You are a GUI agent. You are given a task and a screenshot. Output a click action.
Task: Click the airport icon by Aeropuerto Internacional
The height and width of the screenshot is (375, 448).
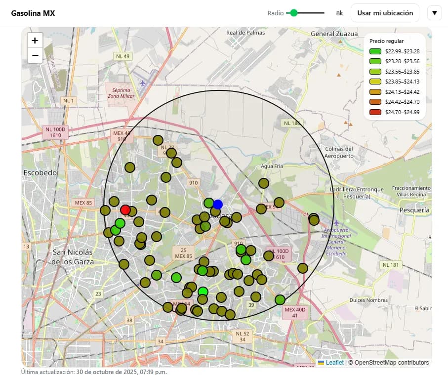tap(337, 223)
